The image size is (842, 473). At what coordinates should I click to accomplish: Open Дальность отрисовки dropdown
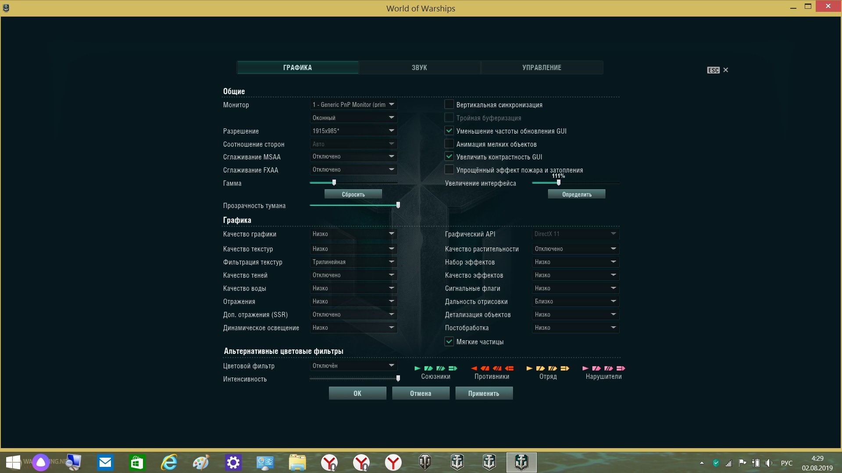tap(575, 302)
